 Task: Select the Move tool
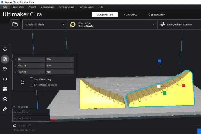pos(5,49)
